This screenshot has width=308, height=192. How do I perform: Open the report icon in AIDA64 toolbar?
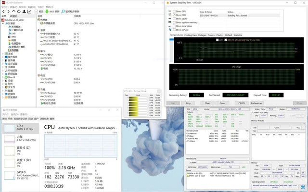[x=36, y=11]
